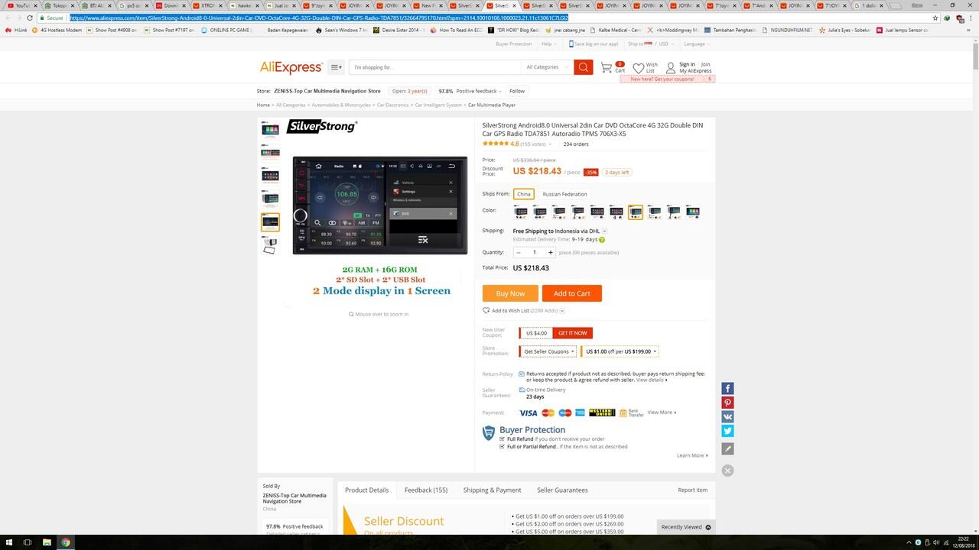Open the Shipping & Payment tab

click(x=492, y=490)
